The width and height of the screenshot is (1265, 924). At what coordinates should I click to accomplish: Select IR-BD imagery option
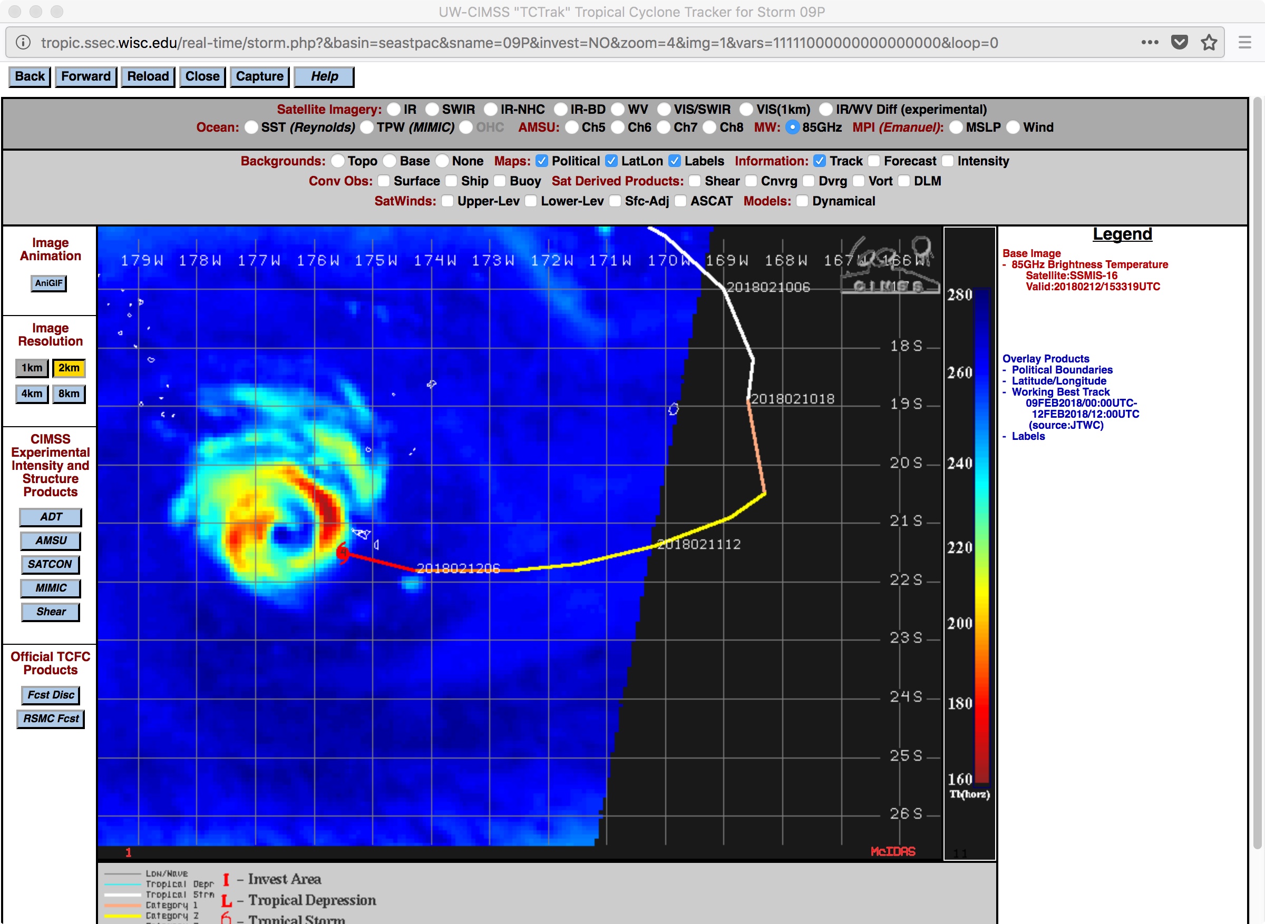click(x=561, y=110)
